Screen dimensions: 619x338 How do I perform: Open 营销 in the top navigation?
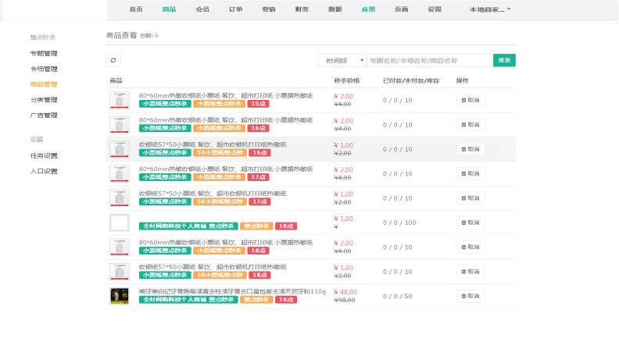click(268, 9)
